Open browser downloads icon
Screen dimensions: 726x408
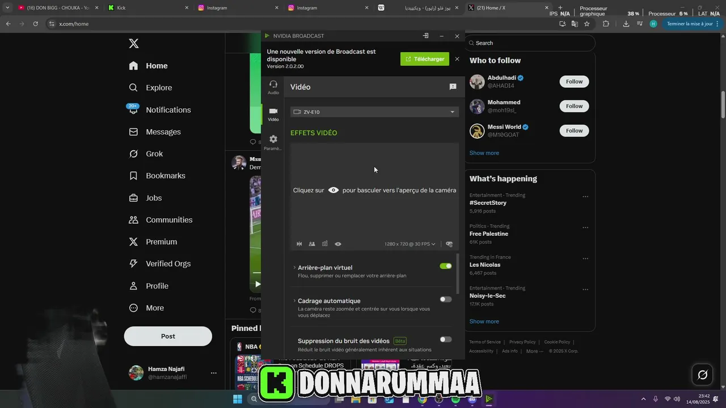626,24
